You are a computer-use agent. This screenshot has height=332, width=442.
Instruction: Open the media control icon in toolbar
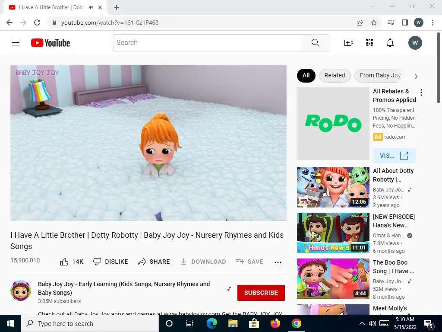click(391, 22)
